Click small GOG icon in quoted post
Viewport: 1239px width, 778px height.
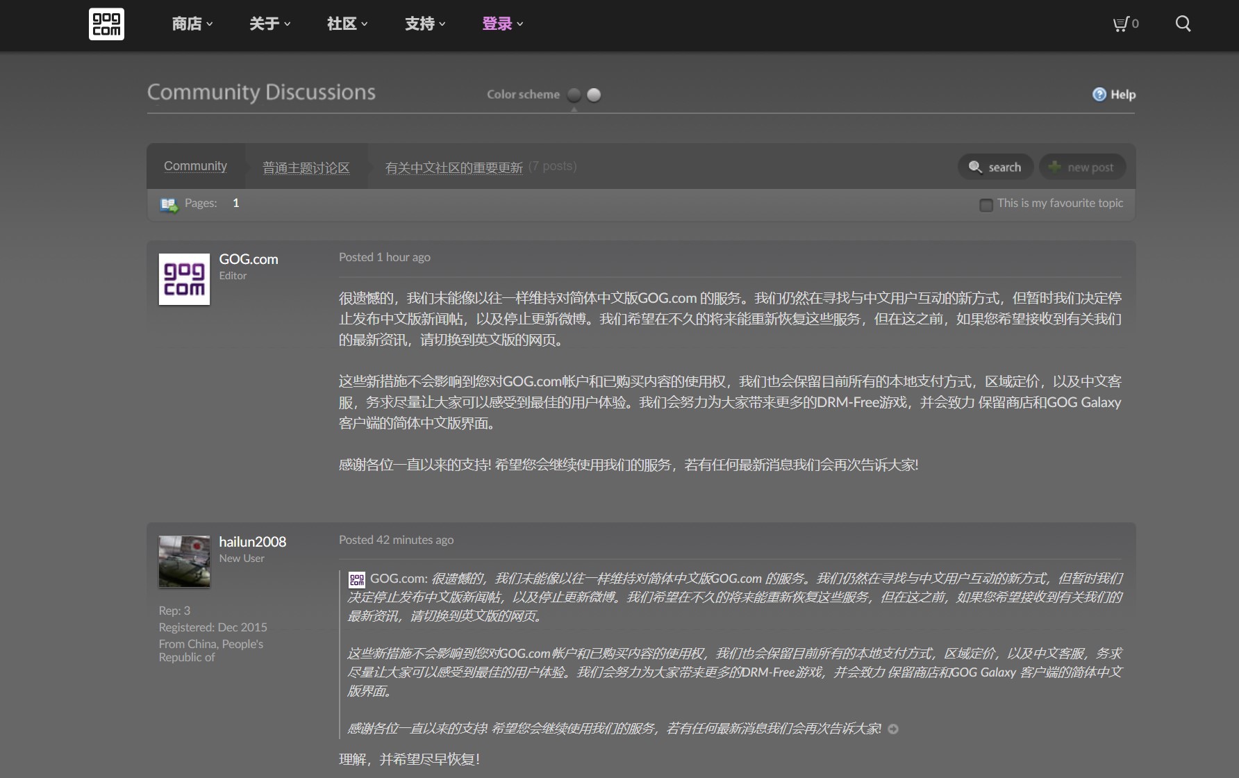point(356,579)
